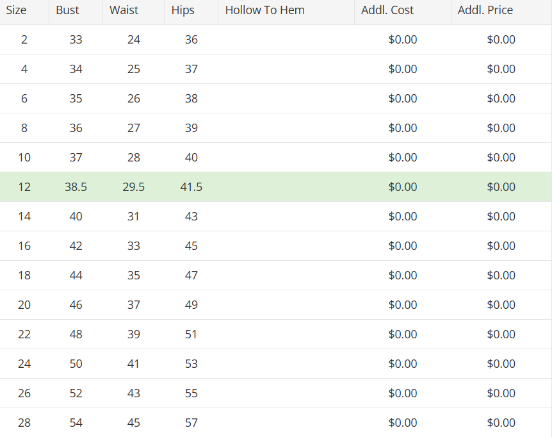Click bust value 44 in size 18 row

(76, 276)
